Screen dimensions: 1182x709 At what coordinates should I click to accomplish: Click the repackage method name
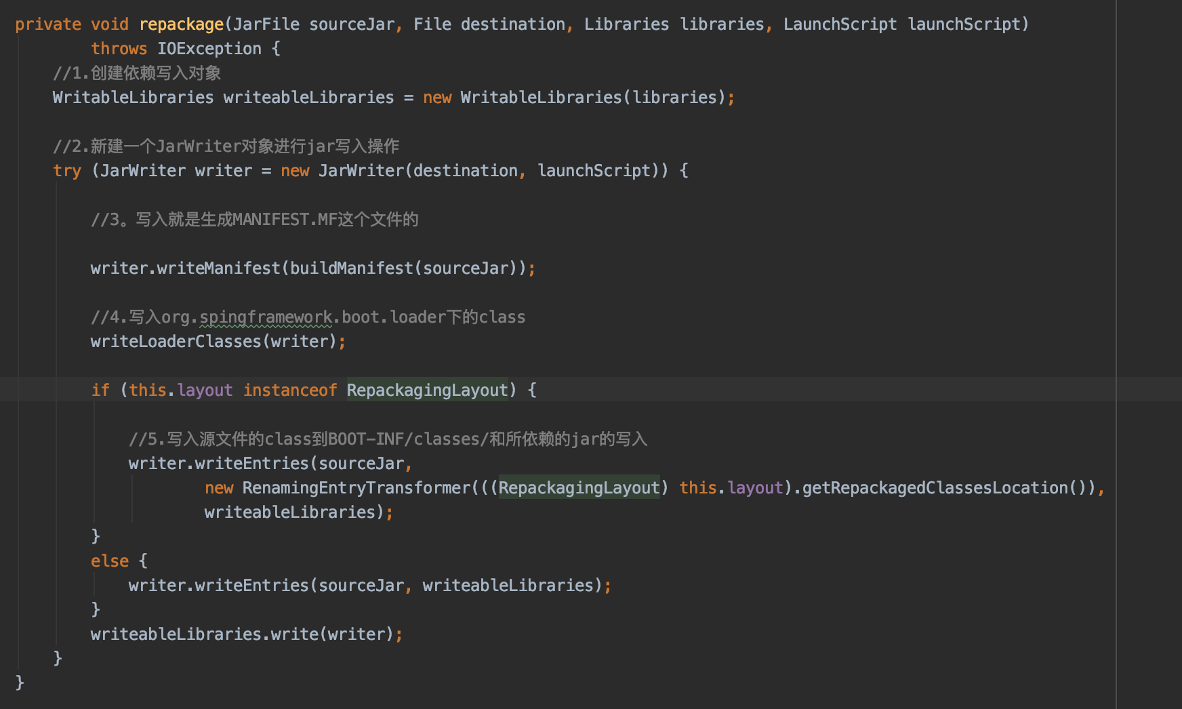coord(181,24)
